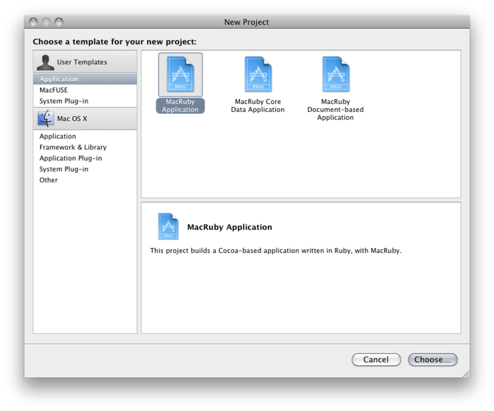Select System Plug-in under User Templates
This screenshot has height=411, width=494.
[85, 101]
